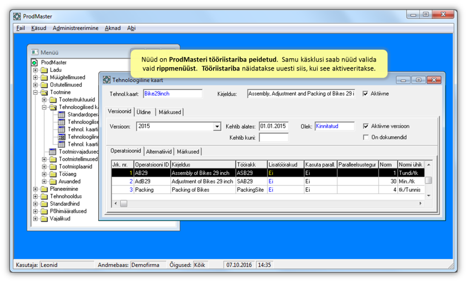Viewport: 467px width, 282px height.
Task: Click the Töörakk column header
Action: tap(251, 164)
